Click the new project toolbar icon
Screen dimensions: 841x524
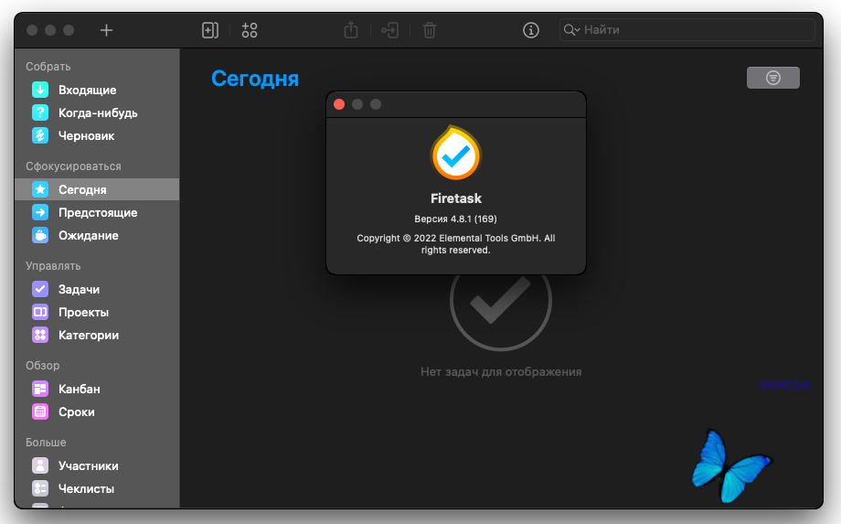coord(209,30)
